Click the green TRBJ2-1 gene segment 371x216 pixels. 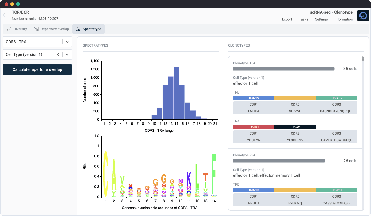coord(337,190)
